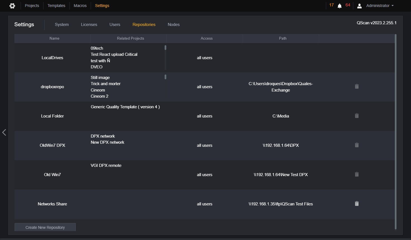Click the C:\Media path cell
411x240 pixels.
coord(281,116)
